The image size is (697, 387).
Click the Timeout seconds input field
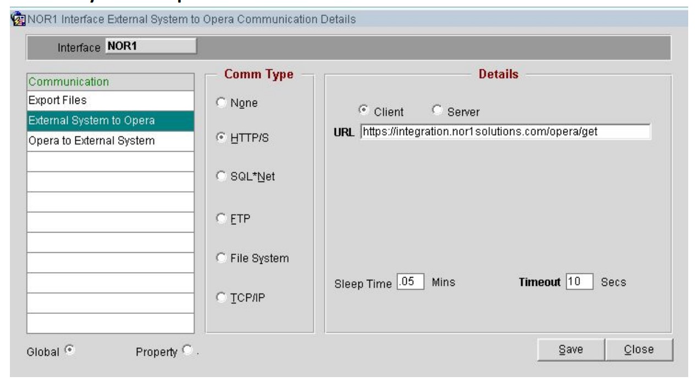[x=579, y=282]
